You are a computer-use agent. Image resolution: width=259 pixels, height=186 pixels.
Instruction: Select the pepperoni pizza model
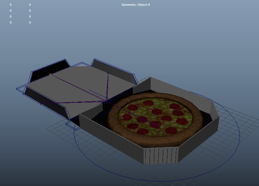pyautogui.click(x=155, y=119)
